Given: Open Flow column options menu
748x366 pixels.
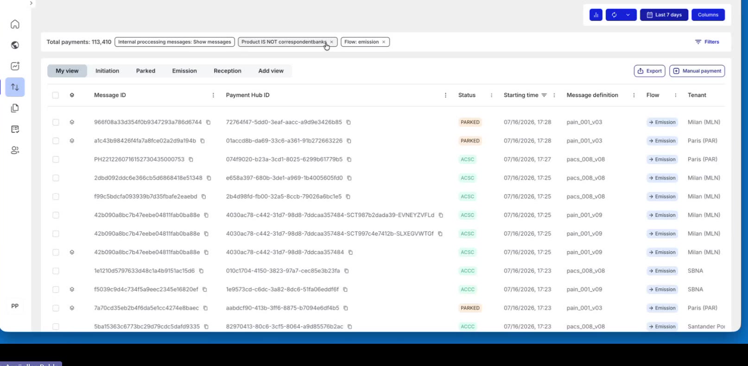Looking at the screenshot, I should click(x=675, y=95).
